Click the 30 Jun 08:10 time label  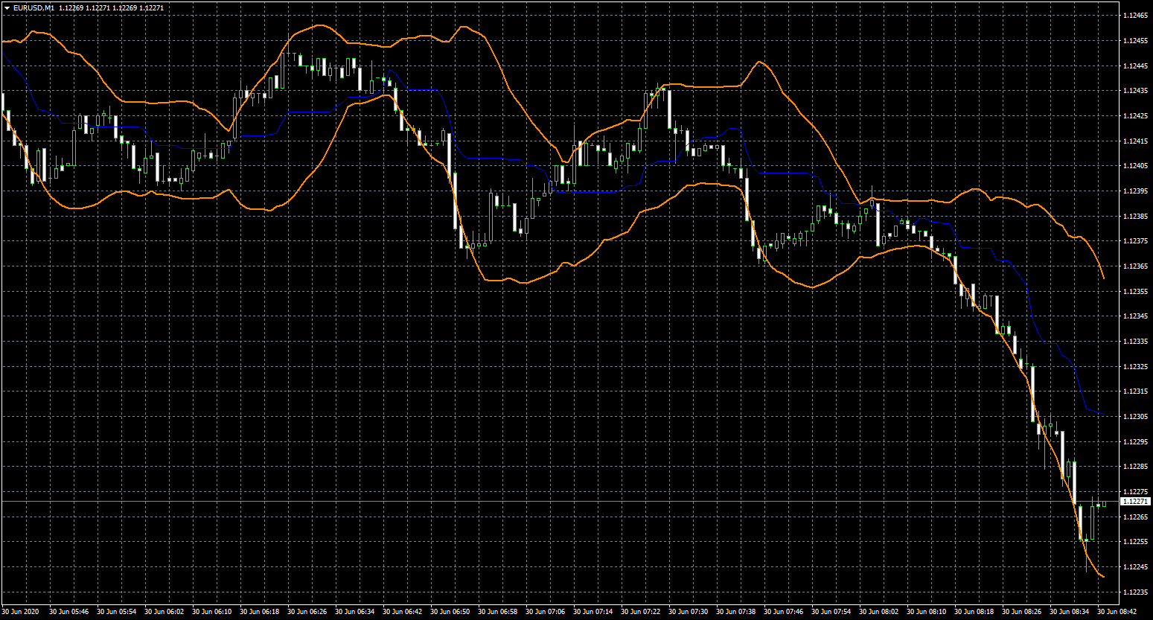[x=926, y=611]
